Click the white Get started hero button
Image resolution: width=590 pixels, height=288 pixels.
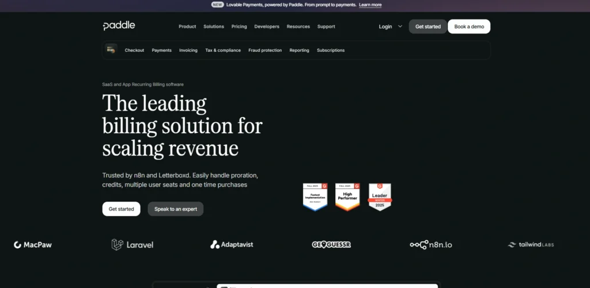121,209
